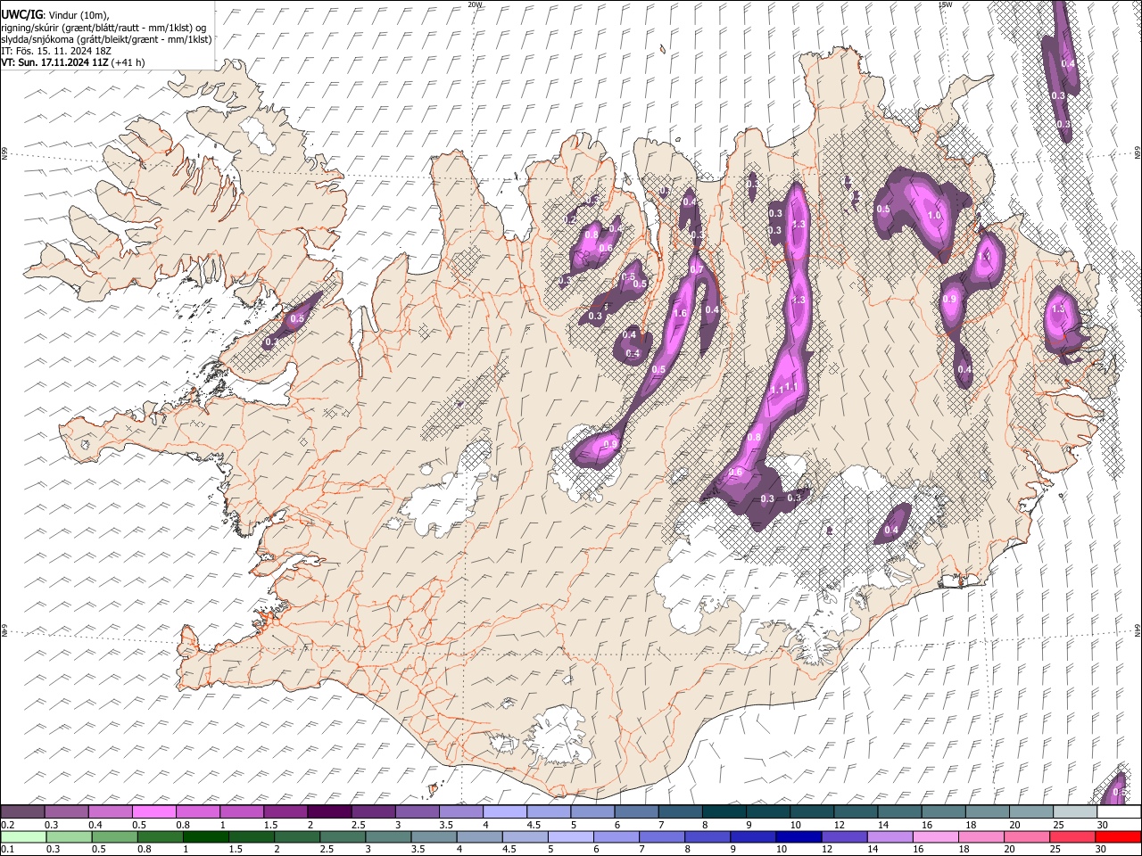1142x856 pixels.
Task: Select the upper legend swatch labeled 4
Action: [504, 811]
